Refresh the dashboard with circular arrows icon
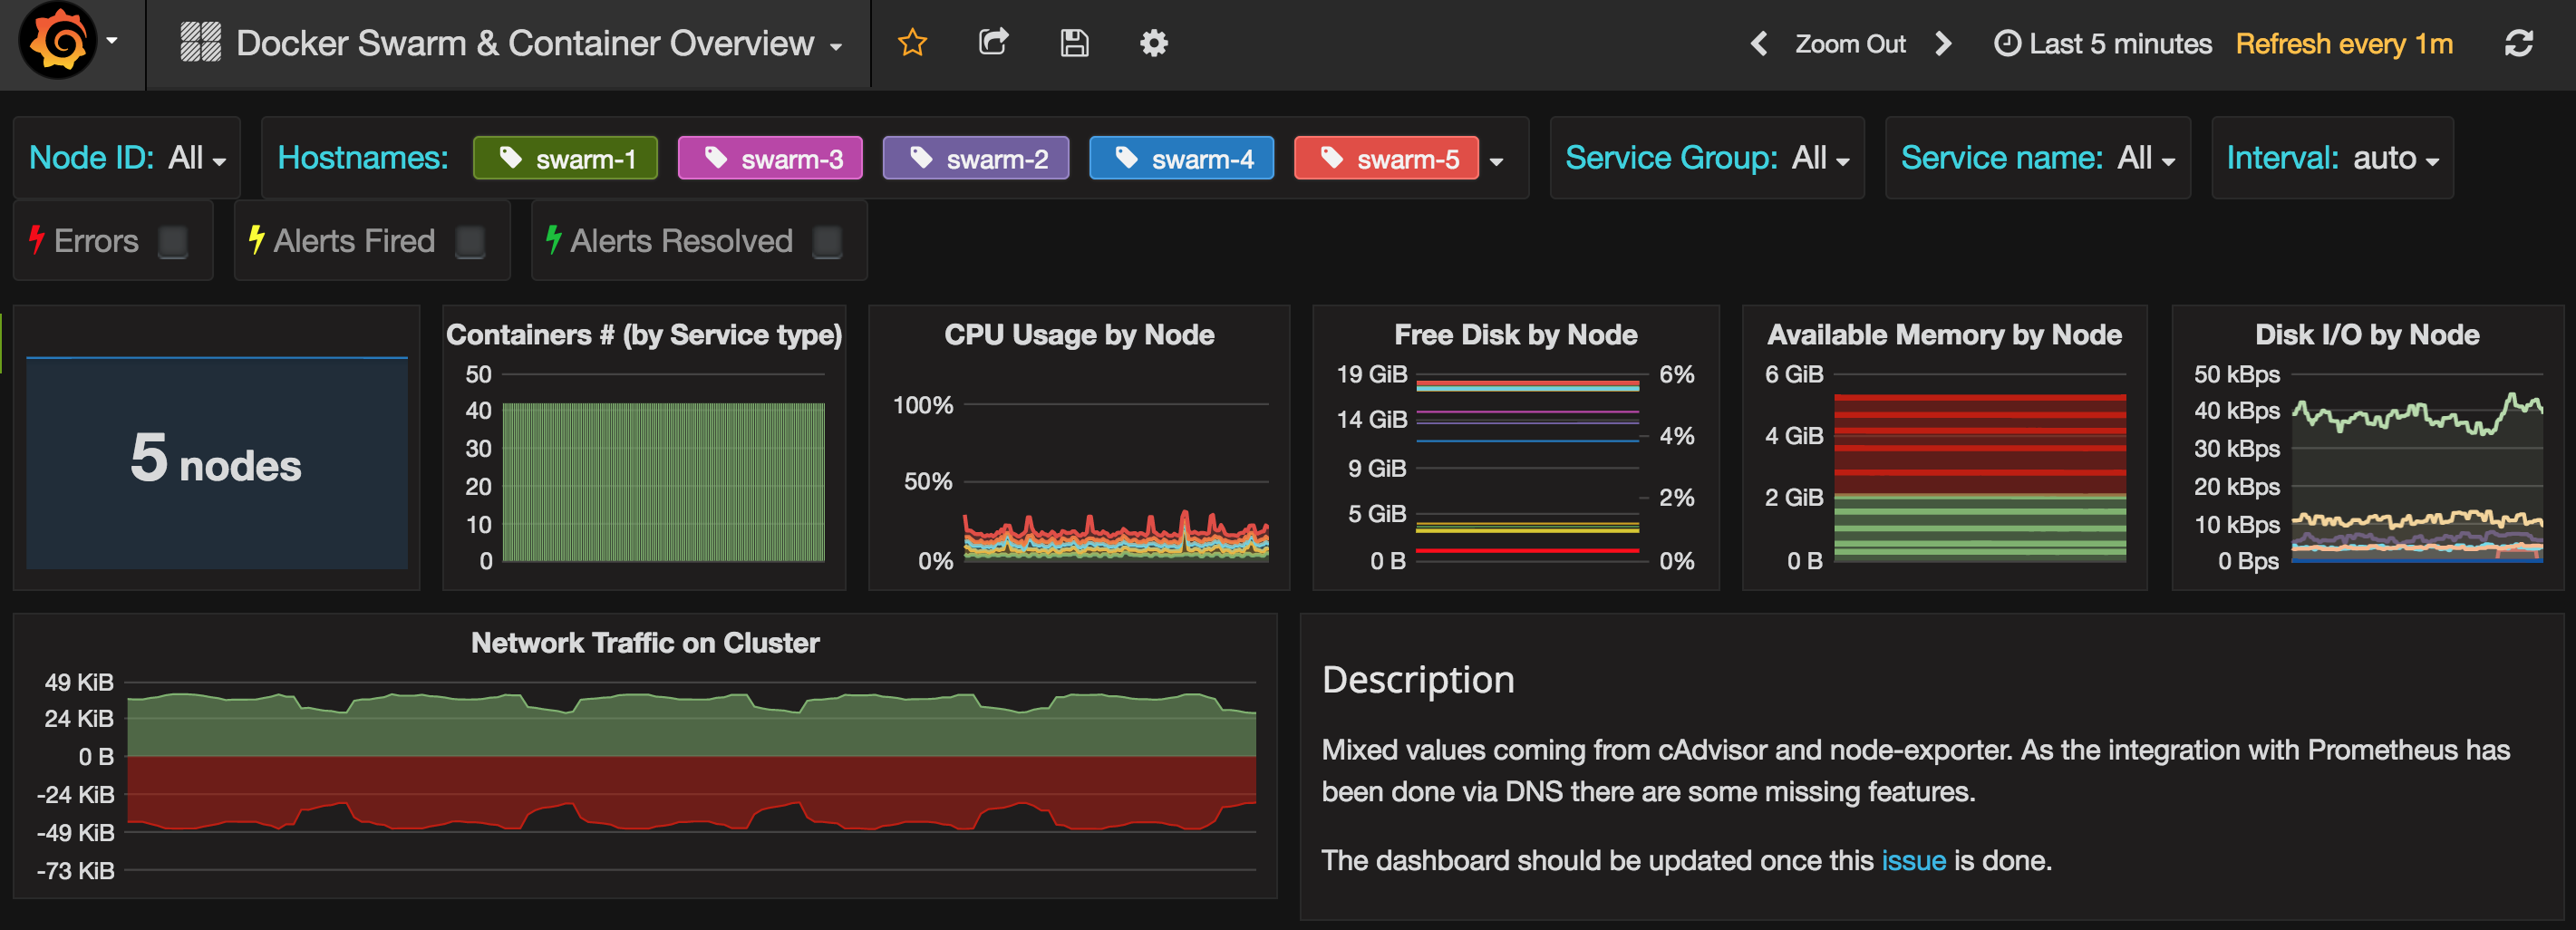 point(2518,43)
